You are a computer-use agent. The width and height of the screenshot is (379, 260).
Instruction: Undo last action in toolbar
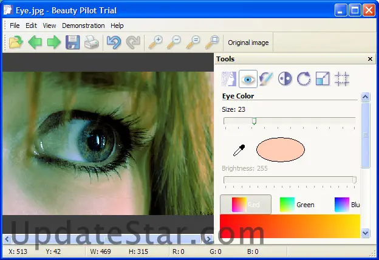(114, 43)
